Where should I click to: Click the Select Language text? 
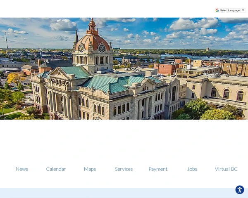[230, 10]
